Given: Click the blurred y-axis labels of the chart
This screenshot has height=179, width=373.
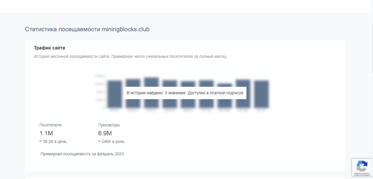Looking at the screenshot, I should (x=100, y=91).
